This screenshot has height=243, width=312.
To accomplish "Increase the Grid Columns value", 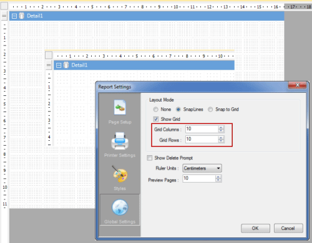I will coord(221,127).
